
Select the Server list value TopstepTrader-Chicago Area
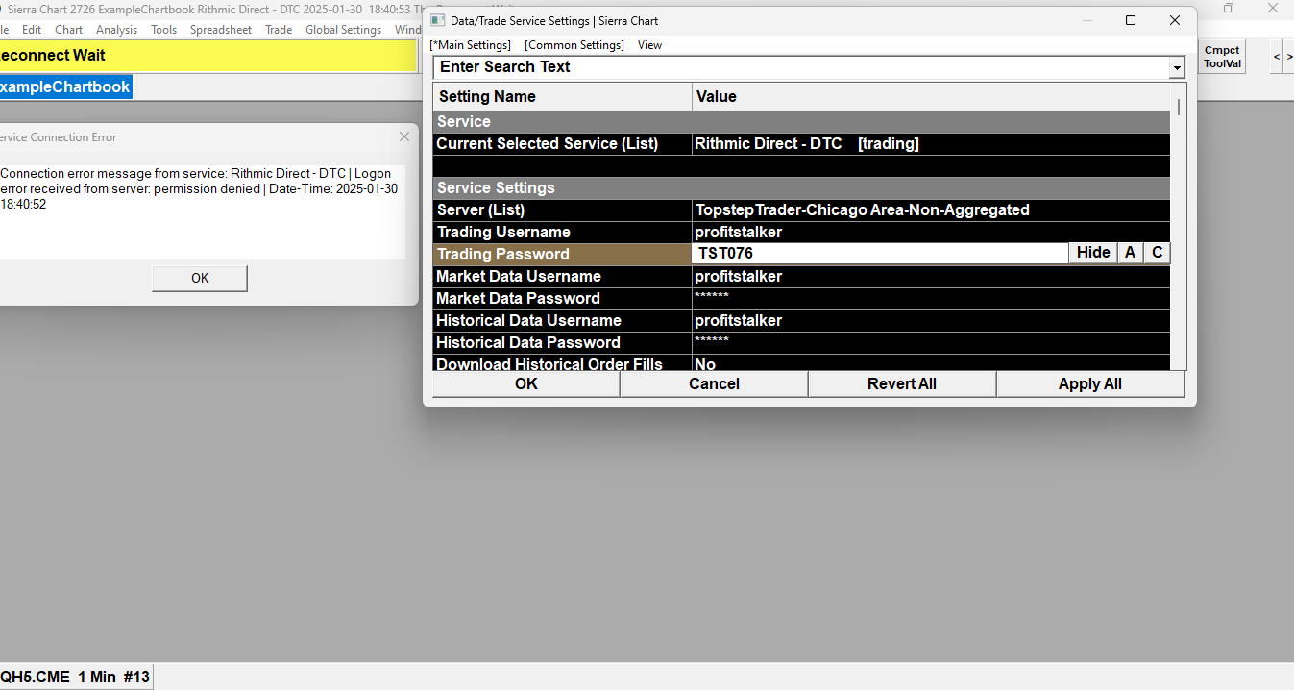[x=931, y=209]
